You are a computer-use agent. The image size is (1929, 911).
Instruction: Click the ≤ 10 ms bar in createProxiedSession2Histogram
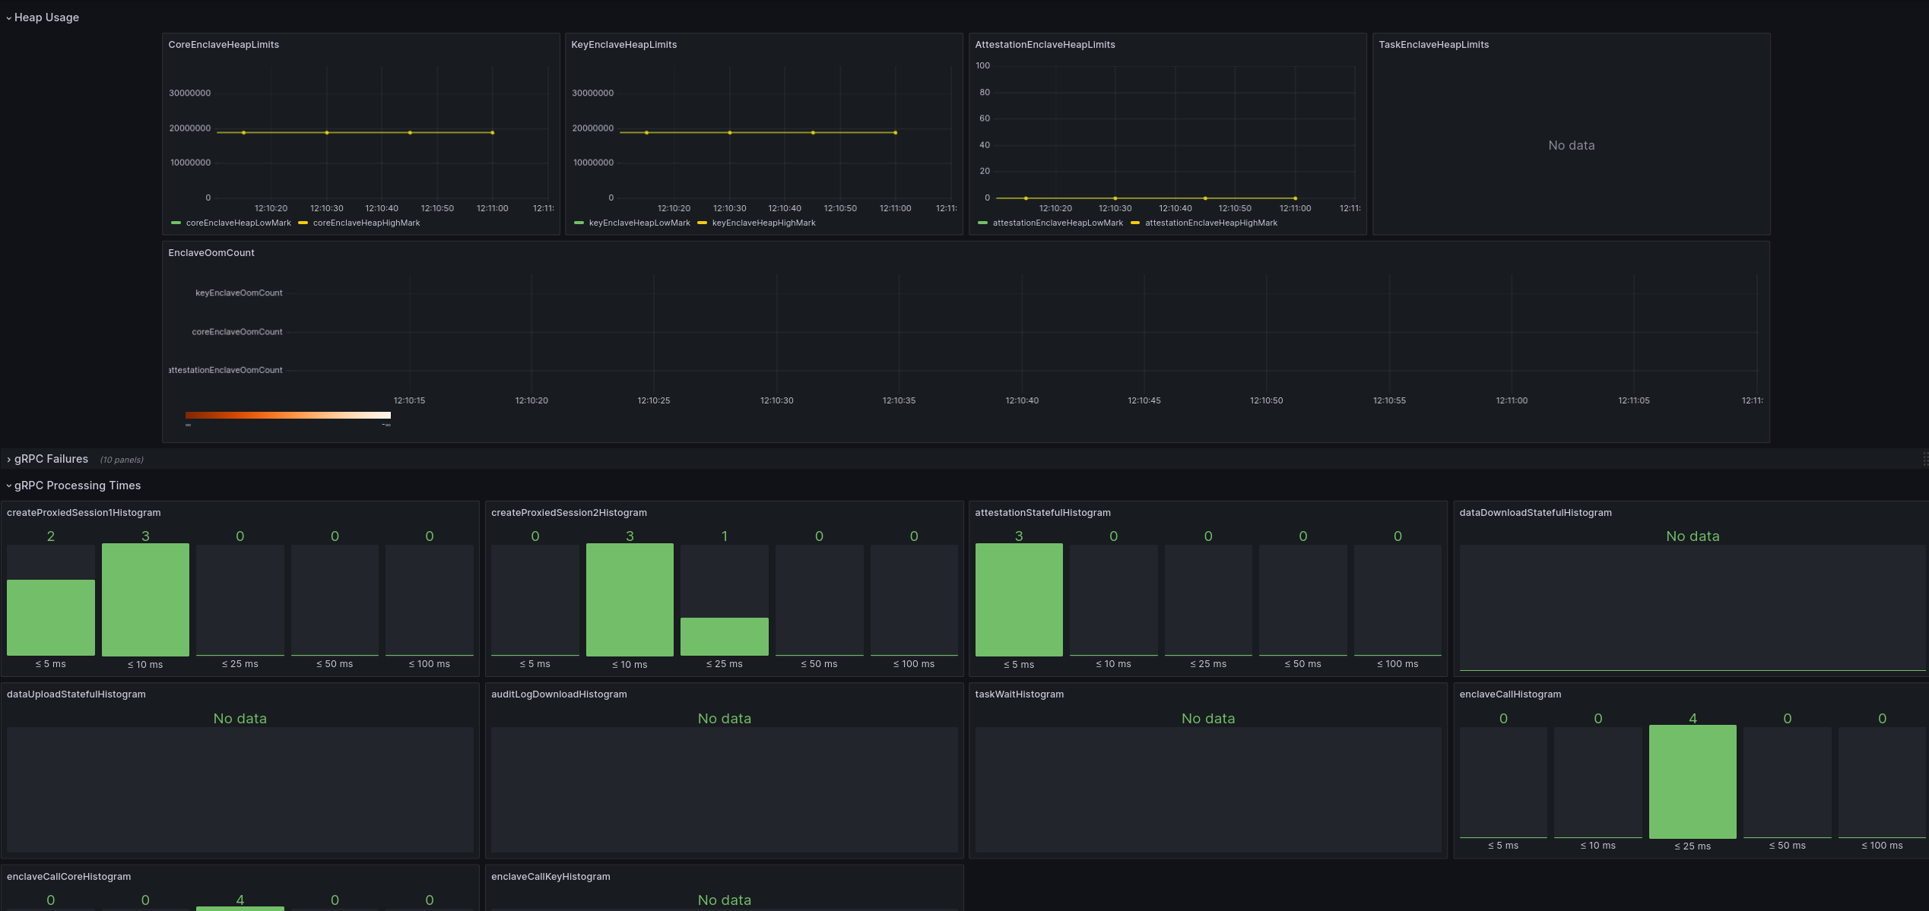pos(630,599)
